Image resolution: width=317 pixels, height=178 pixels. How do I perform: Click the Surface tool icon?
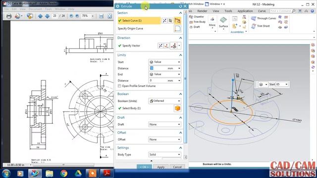coord(223,20)
